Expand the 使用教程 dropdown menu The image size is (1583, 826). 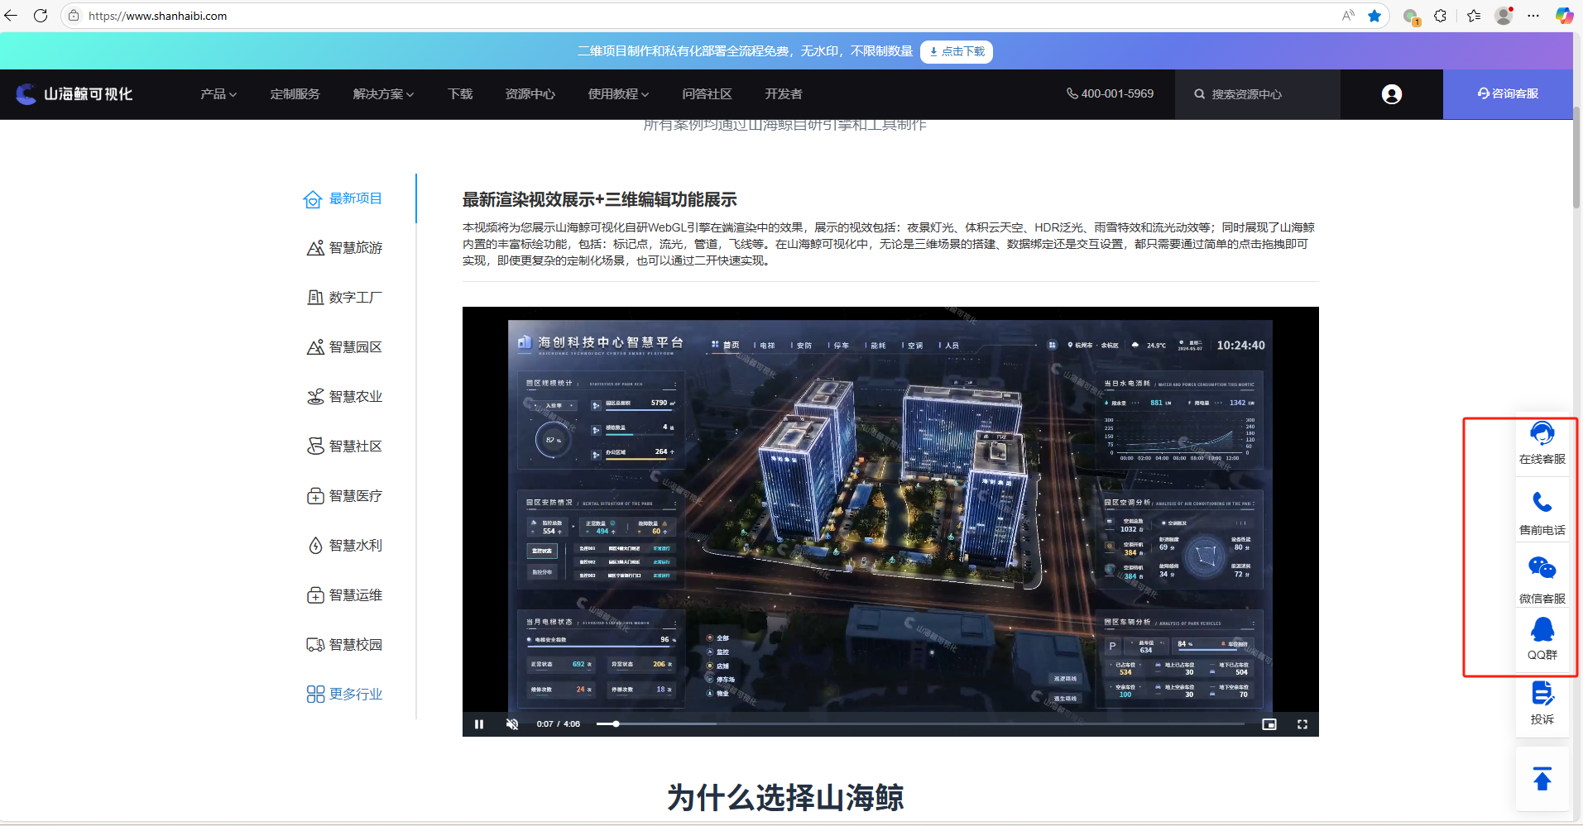(618, 94)
